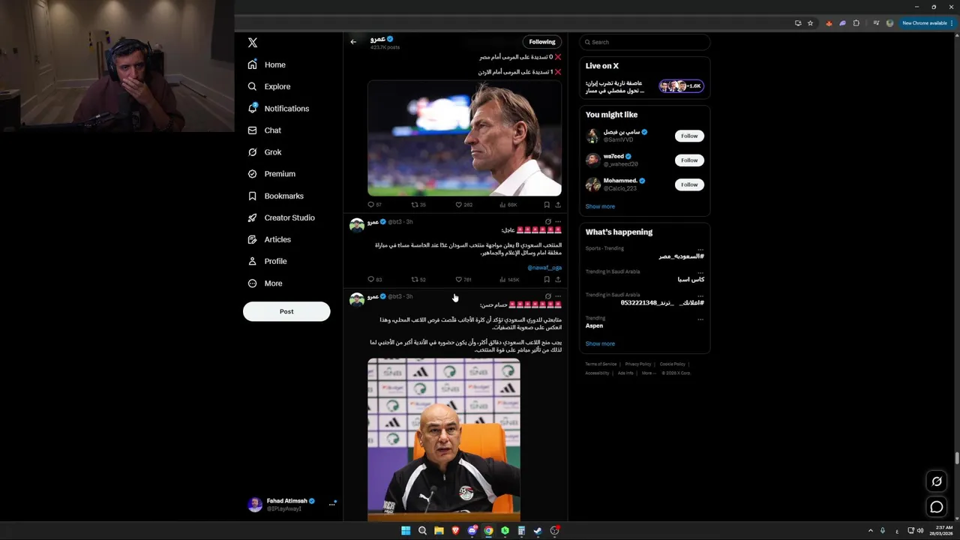Viewport: 960px width, 540px height.
Task: Open Profile in the sidebar
Action: click(x=268, y=261)
